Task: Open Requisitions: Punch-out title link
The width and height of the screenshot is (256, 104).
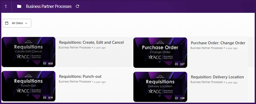Action: pyautogui.click(x=80, y=76)
